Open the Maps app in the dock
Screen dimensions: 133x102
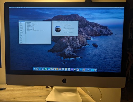pos(52,69)
